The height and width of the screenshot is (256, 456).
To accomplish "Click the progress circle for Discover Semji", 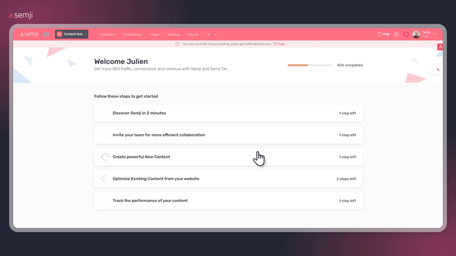I will (x=105, y=113).
